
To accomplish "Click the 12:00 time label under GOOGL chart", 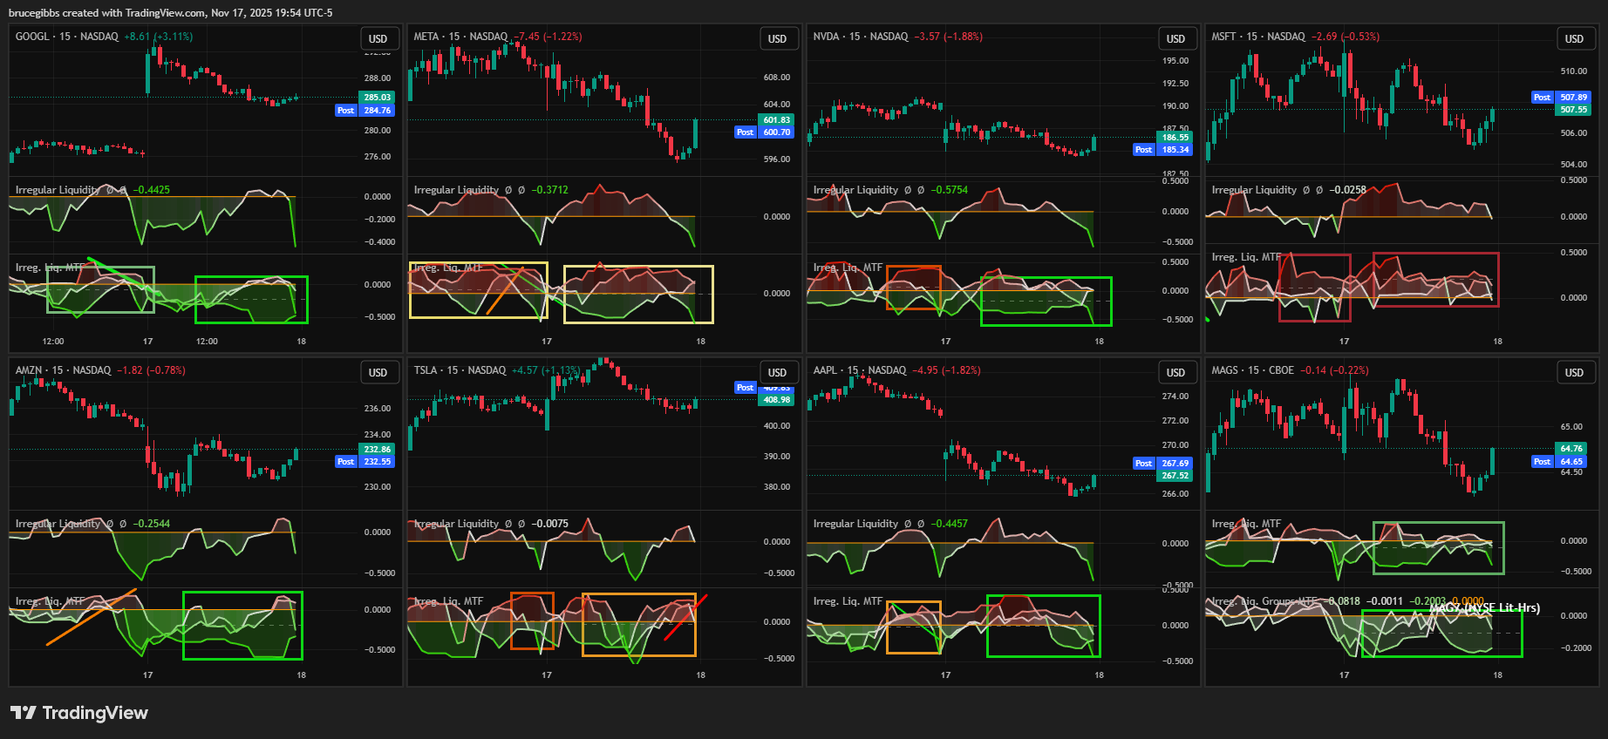I will [x=53, y=342].
